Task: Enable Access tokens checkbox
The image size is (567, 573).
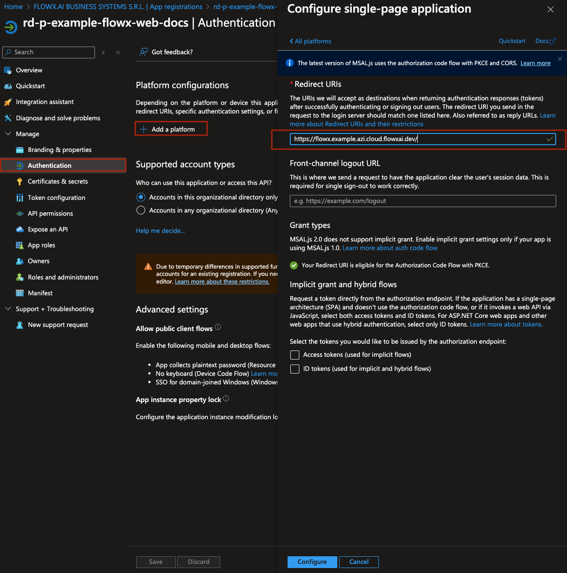Action: click(x=295, y=355)
